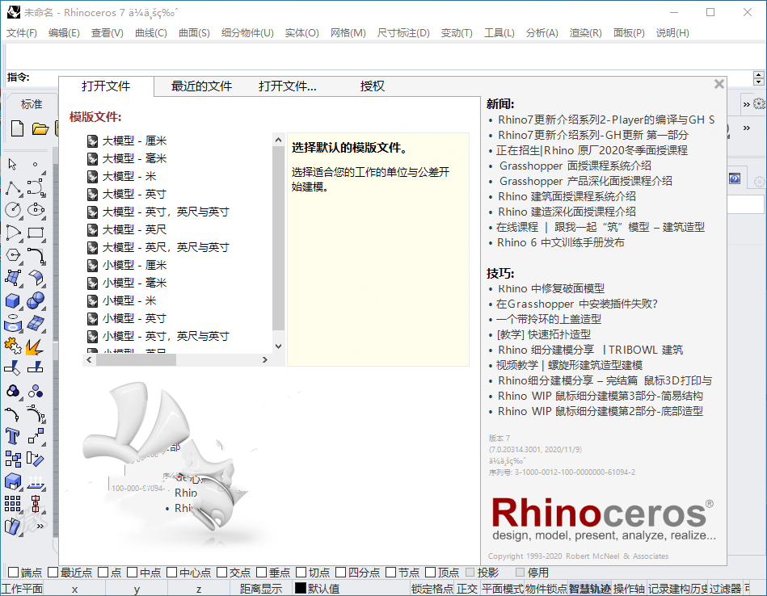
Task: Click the New file icon in the standard toolbar
Action: pyautogui.click(x=17, y=128)
